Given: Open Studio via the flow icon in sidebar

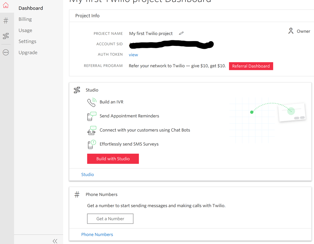Looking at the screenshot, I should tap(6, 36).
